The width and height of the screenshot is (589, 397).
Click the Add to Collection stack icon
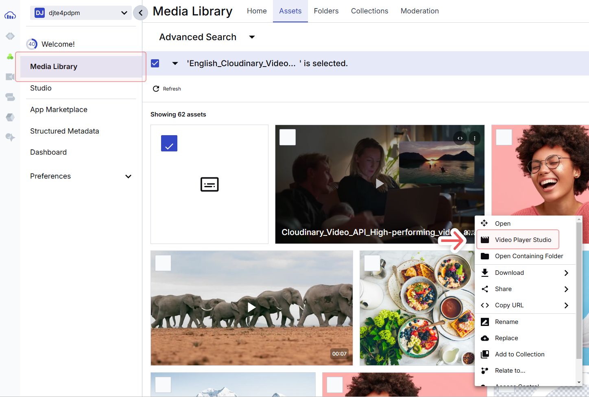click(x=485, y=354)
